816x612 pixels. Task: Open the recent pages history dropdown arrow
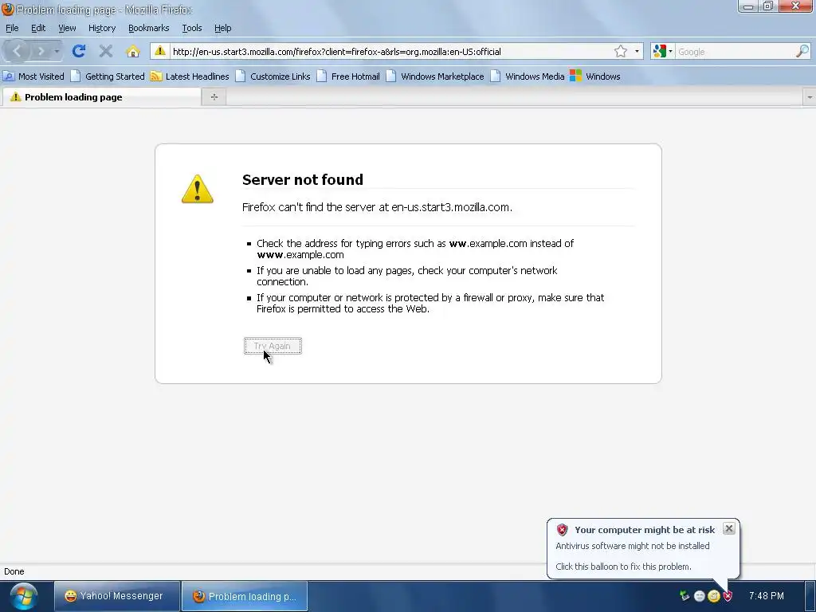tap(57, 51)
